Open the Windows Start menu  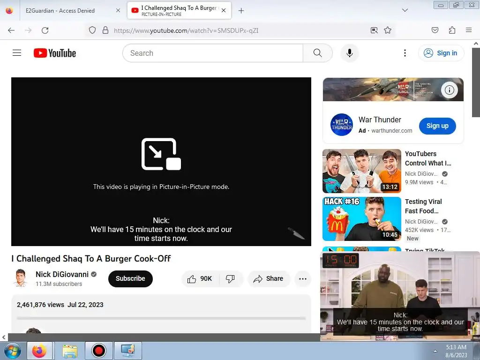(13, 351)
